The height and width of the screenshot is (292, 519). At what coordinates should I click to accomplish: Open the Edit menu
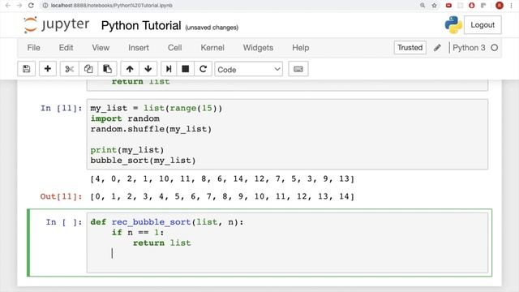pos(66,48)
